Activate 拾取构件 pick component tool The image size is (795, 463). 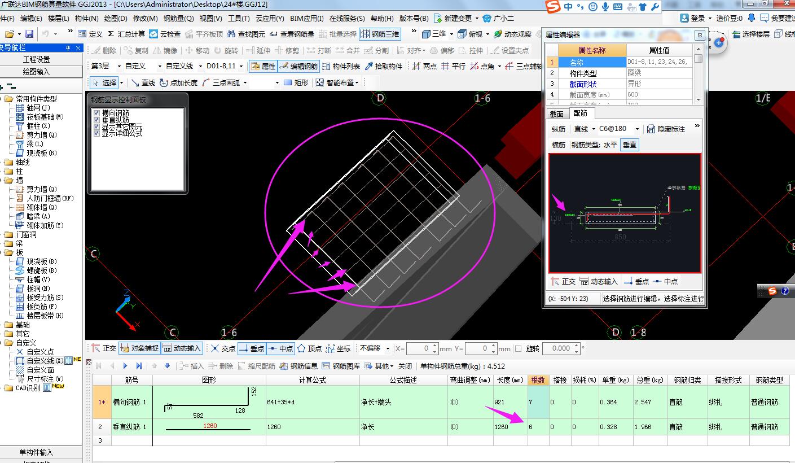pos(384,66)
